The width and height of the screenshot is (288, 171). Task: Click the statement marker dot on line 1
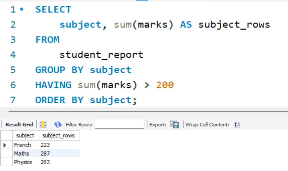[22, 9]
